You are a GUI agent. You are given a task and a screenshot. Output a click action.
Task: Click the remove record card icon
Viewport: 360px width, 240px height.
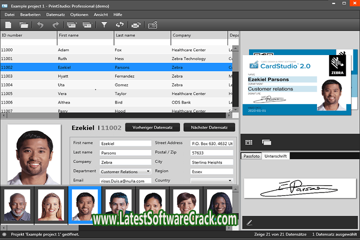[x=87, y=25]
